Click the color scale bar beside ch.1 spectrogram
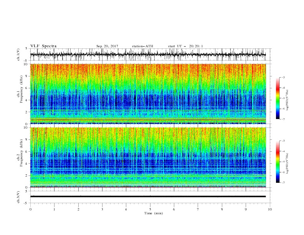Viewport: 304px width, 235px height. 278,98
